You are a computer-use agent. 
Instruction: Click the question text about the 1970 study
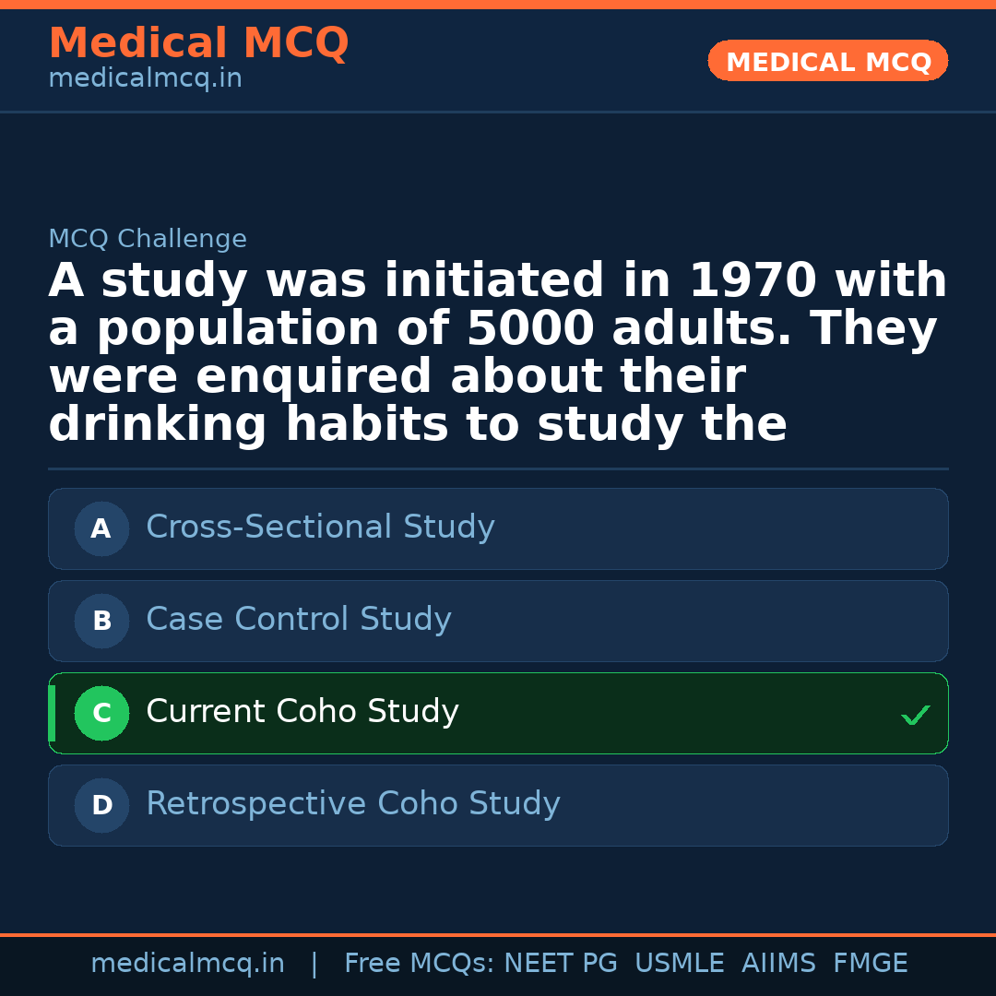pos(498,353)
